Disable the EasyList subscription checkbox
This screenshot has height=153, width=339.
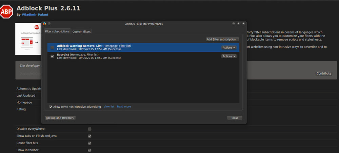pos(52,56)
